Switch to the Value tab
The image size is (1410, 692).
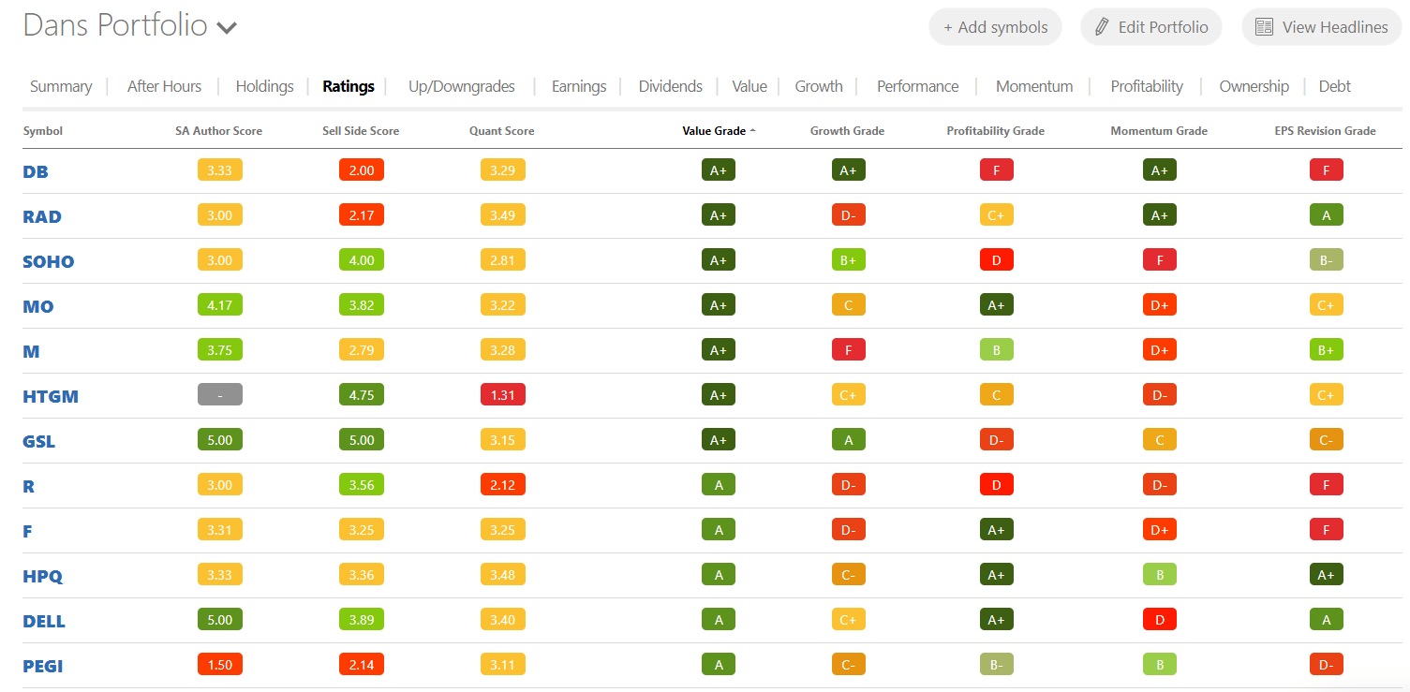(x=750, y=86)
